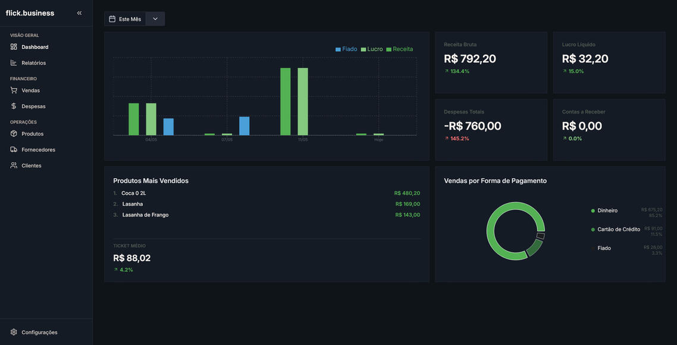Click the Dashboard grid icon
Image resolution: width=677 pixels, height=345 pixels.
(13, 47)
